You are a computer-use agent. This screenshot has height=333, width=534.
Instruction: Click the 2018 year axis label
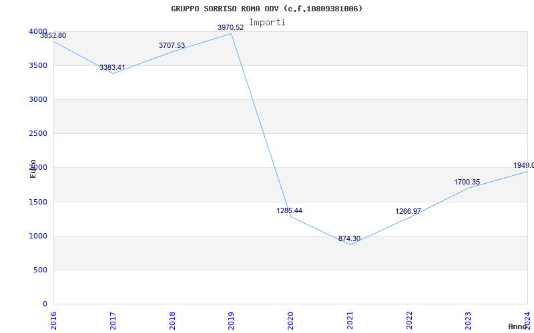coord(172,321)
